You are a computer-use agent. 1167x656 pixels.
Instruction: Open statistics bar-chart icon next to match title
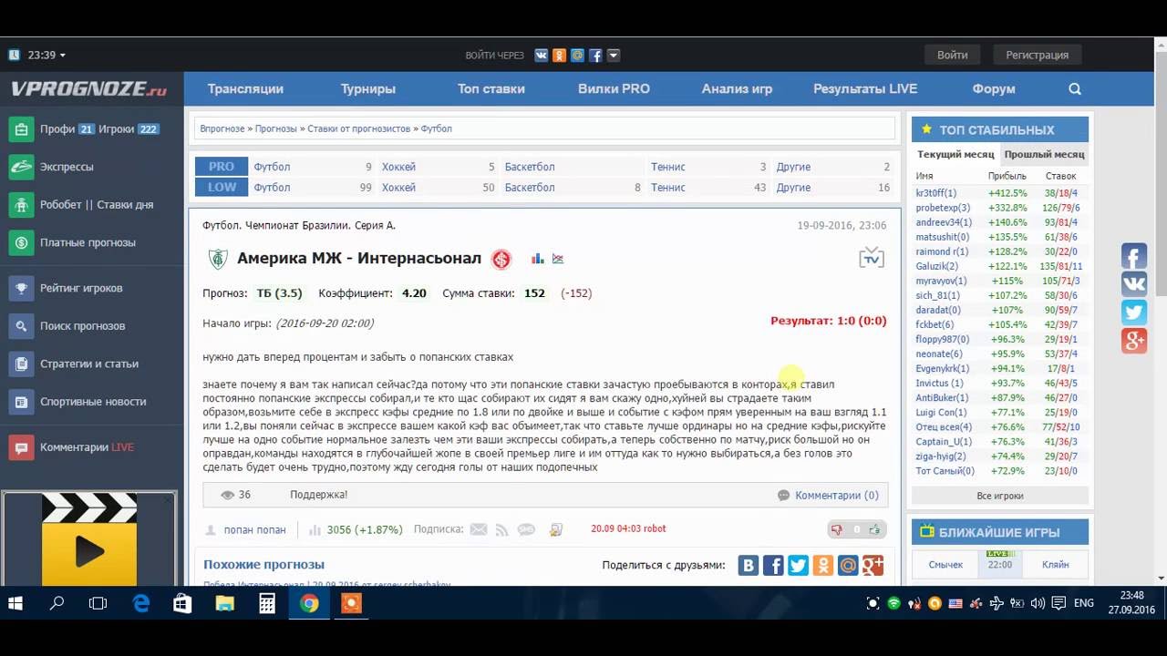(x=538, y=259)
